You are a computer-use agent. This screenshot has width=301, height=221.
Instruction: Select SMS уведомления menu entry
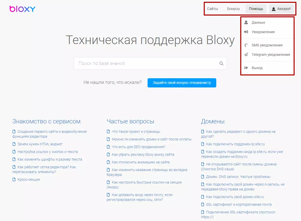(267, 45)
